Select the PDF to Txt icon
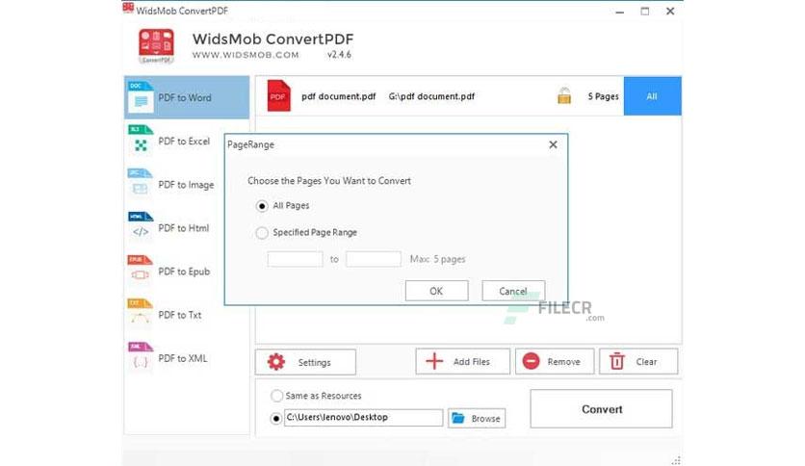 tap(141, 313)
